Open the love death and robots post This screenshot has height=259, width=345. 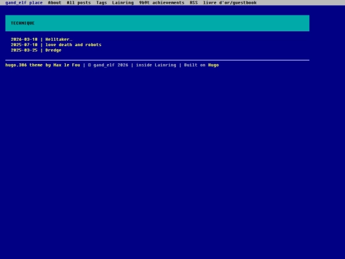point(73,45)
